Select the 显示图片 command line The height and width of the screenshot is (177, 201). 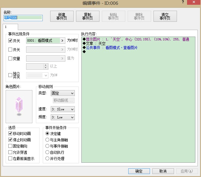click(136, 39)
